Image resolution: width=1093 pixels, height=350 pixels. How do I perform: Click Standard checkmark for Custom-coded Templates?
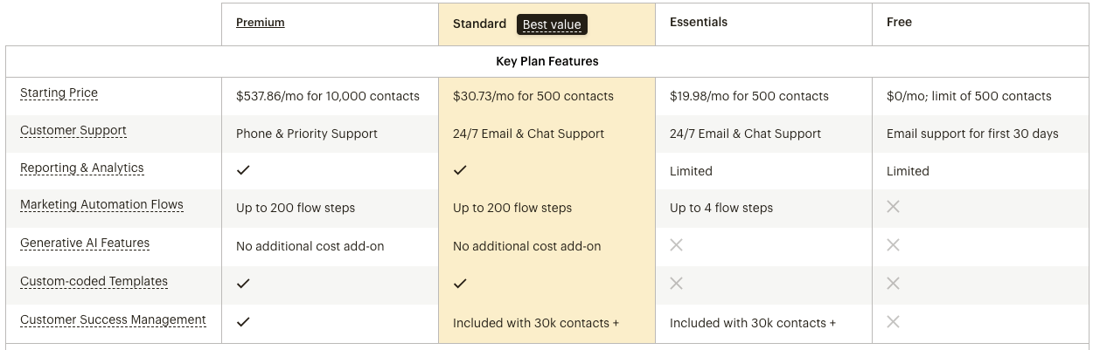pyautogui.click(x=460, y=284)
